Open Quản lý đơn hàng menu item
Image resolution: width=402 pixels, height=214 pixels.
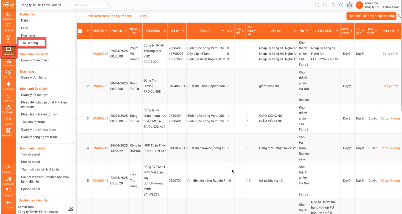[x=34, y=78]
